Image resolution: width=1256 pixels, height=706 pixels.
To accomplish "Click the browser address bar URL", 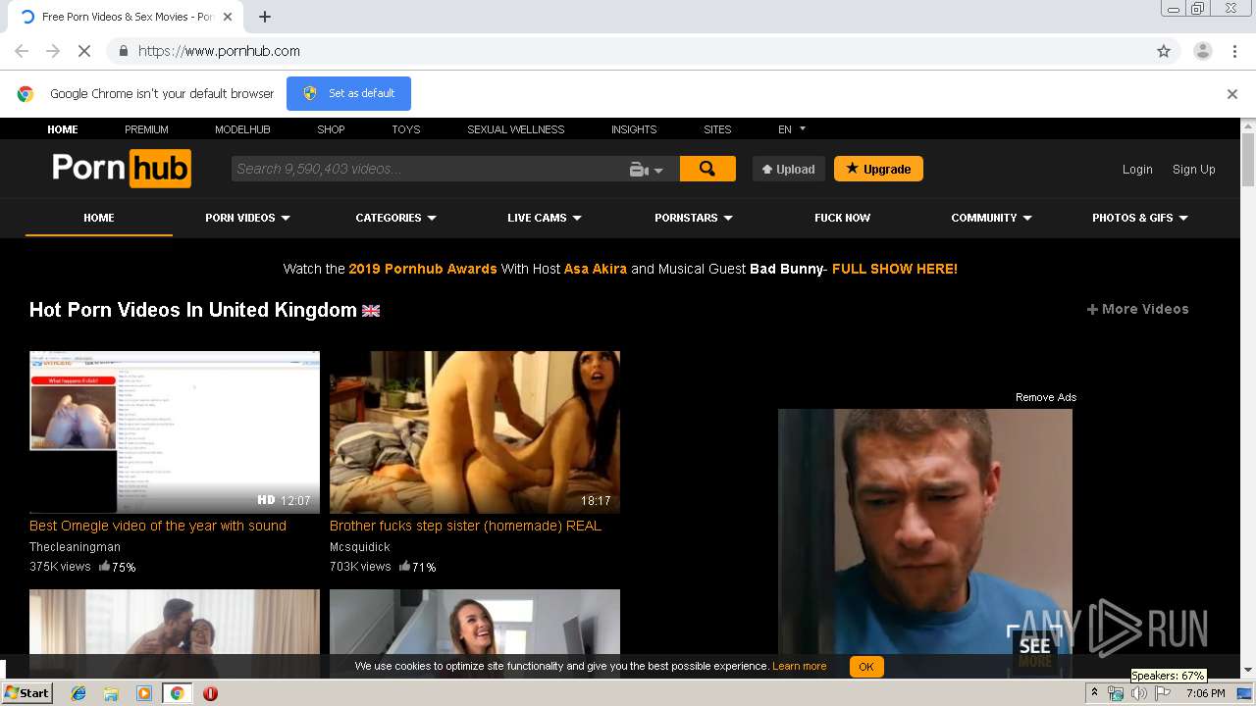I will pyautogui.click(x=219, y=51).
